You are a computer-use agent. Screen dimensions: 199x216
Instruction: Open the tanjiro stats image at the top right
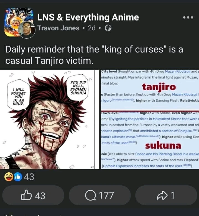150,90
